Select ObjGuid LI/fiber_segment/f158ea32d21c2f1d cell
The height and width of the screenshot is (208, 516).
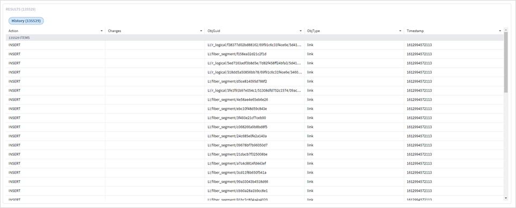pos(255,54)
